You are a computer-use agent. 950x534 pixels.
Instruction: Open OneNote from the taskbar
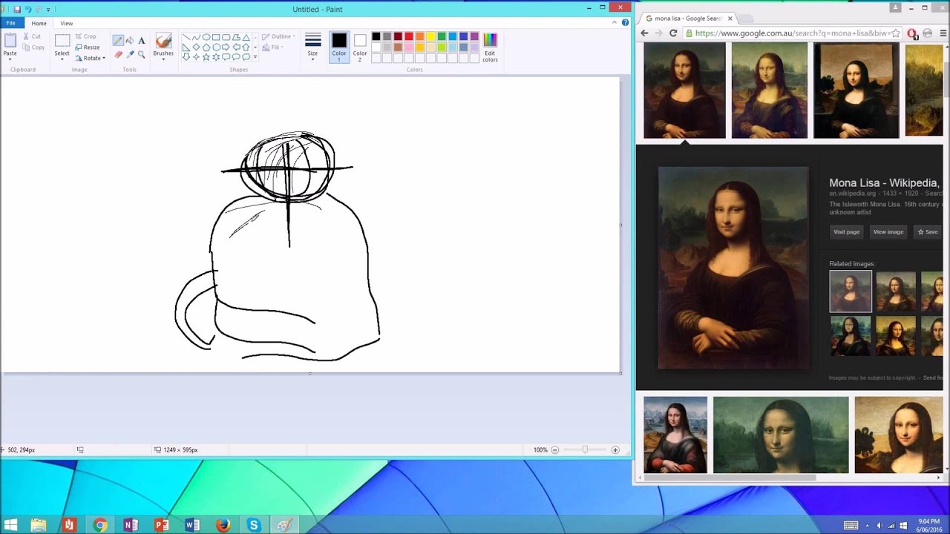pos(131,525)
